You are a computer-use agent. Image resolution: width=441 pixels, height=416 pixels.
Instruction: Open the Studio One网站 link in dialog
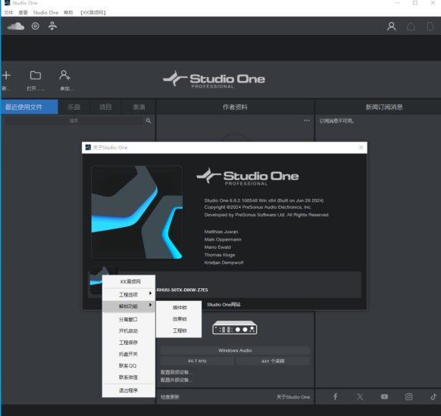pos(224,305)
